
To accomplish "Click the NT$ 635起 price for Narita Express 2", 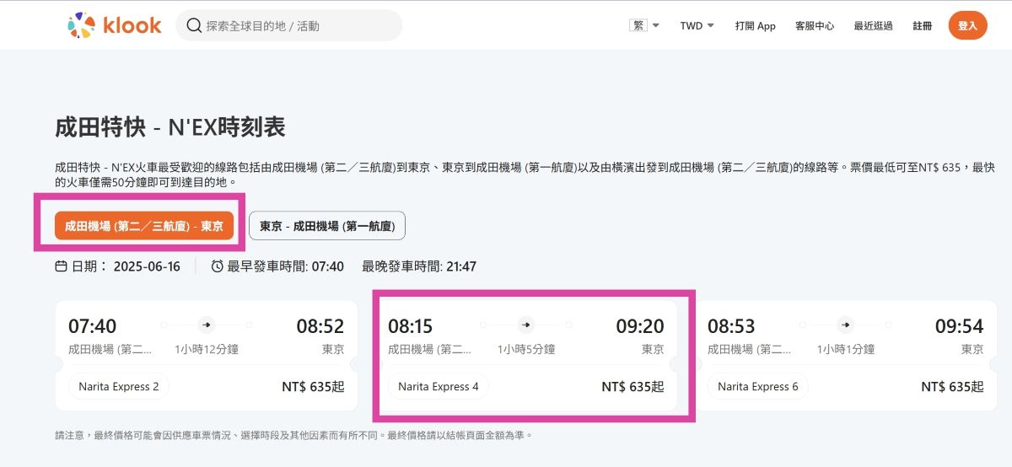I will click(313, 387).
